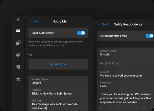Open the gear settings icon in sidebar

click(18, 67)
